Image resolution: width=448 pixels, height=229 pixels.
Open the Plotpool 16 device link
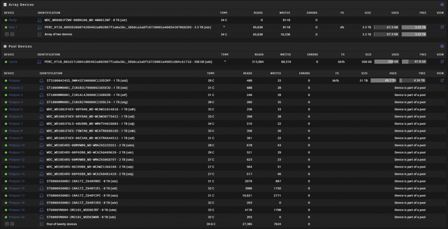(x=17, y=188)
